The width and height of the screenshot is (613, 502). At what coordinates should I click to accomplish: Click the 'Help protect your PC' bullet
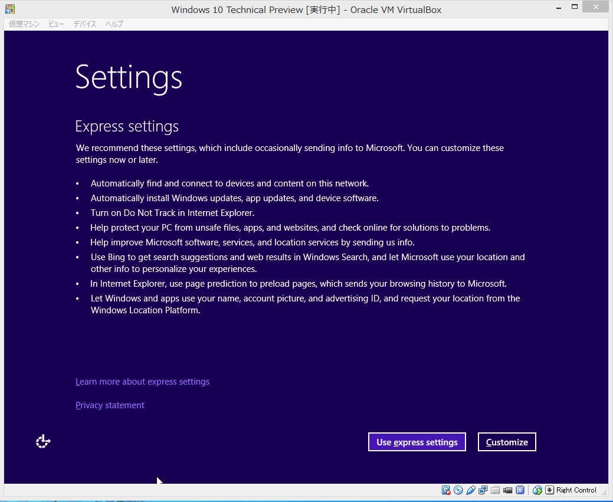click(x=290, y=228)
